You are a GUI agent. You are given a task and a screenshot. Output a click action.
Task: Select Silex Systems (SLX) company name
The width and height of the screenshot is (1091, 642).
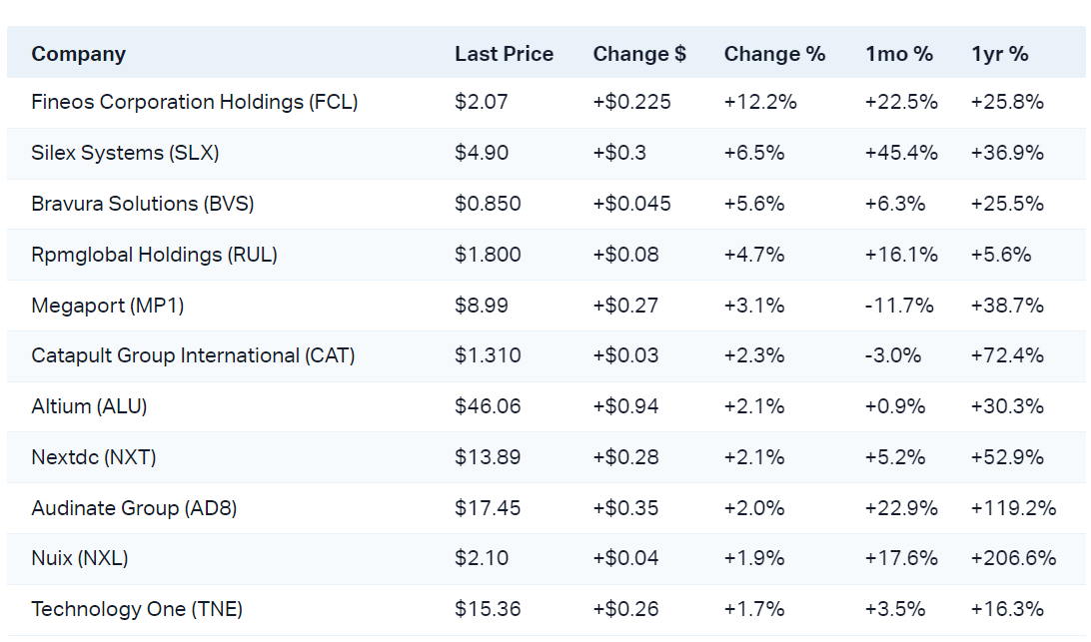pyautogui.click(x=125, y=153)
